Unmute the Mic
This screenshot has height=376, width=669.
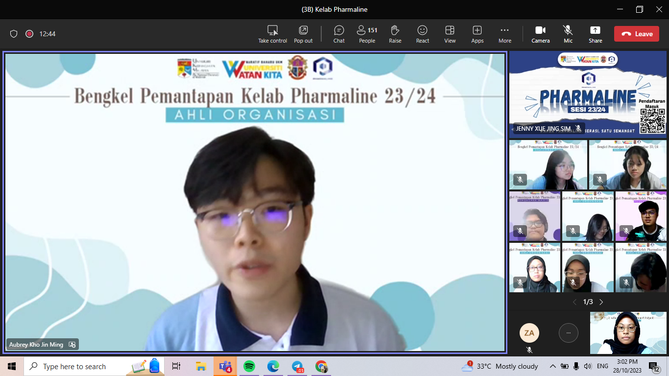(x=568, y=34)
